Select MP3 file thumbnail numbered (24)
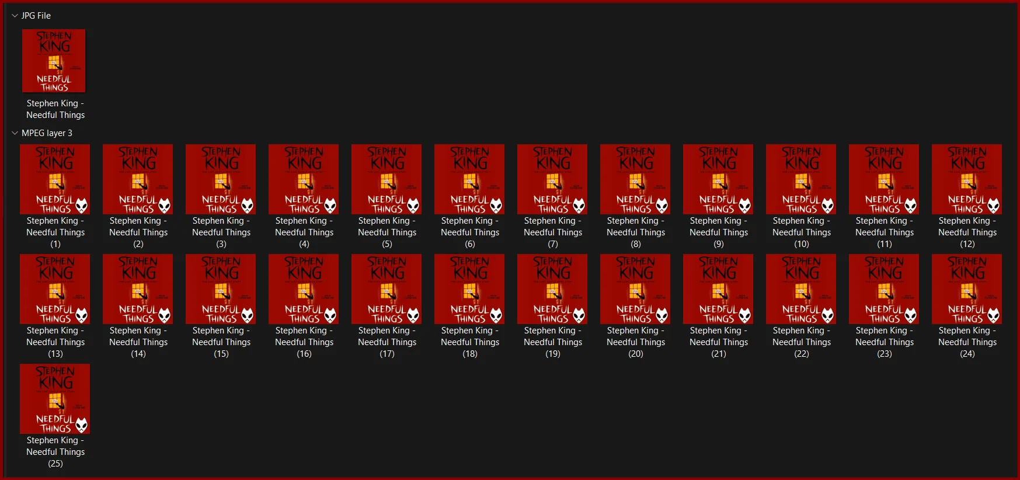 tap(967, 289)
